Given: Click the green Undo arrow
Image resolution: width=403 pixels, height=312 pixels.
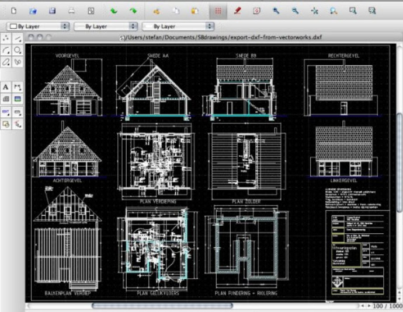Looking at the screenshot, I should coord(114,10).
